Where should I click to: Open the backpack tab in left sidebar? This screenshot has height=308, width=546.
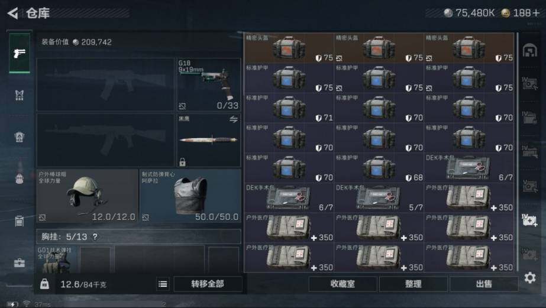(20, 179)
